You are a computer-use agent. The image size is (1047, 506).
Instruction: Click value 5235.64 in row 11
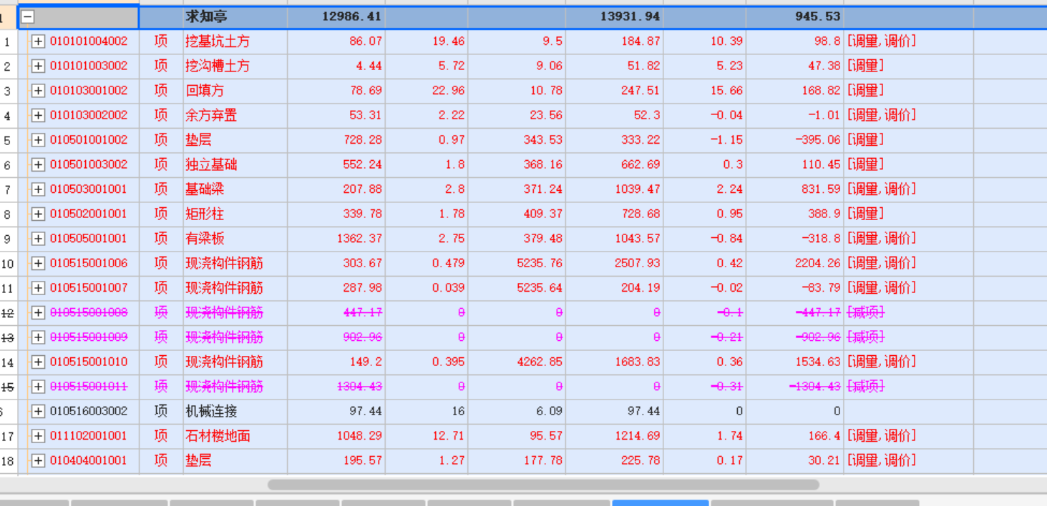(x=540, y=288)
